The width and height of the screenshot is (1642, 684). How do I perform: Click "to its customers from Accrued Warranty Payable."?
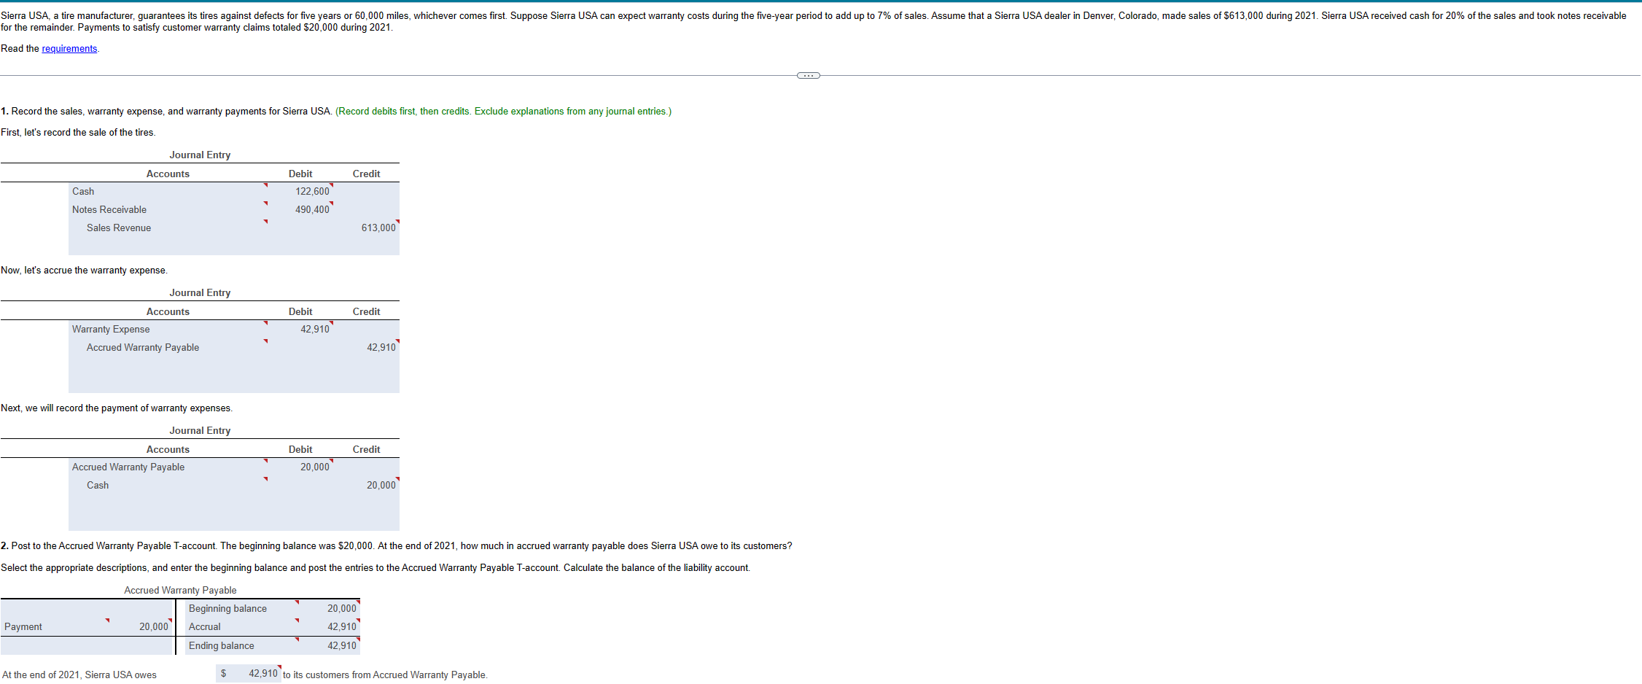385,675
